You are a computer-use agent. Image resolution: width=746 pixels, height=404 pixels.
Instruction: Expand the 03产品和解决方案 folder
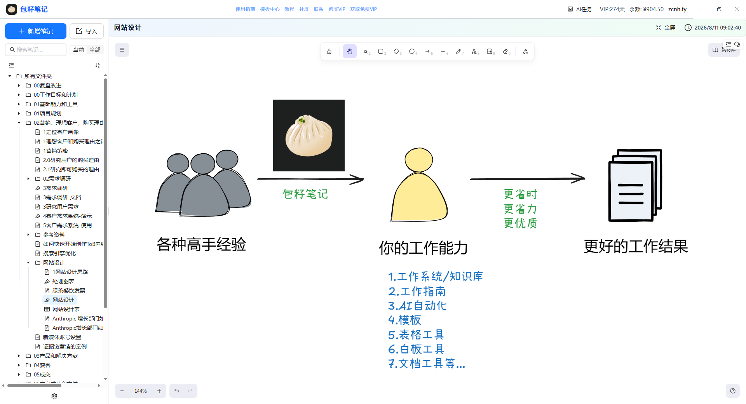pos(19,356)
